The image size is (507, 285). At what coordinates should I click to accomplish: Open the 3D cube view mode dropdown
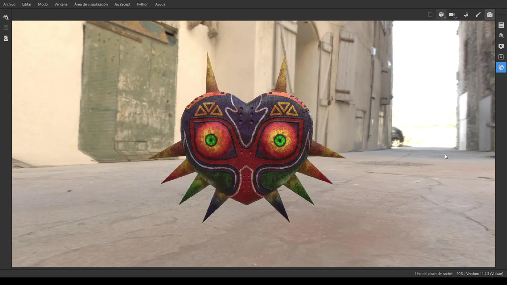442,15
